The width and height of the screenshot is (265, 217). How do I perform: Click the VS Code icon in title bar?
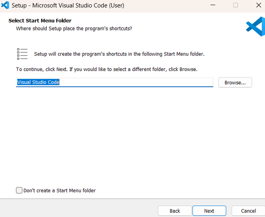(x=5, y=5)
